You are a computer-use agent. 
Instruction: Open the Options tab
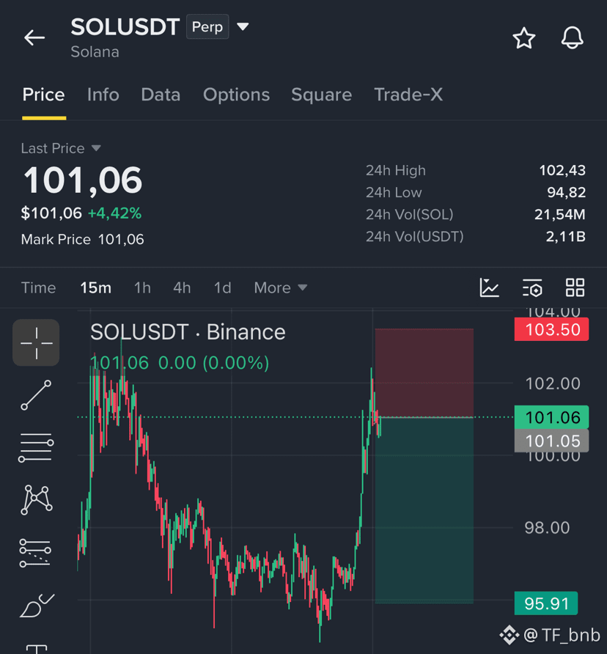pyautogui.click(x=237, y=95)
